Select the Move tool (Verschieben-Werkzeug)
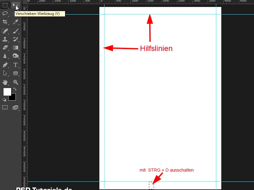 [16, 5]
